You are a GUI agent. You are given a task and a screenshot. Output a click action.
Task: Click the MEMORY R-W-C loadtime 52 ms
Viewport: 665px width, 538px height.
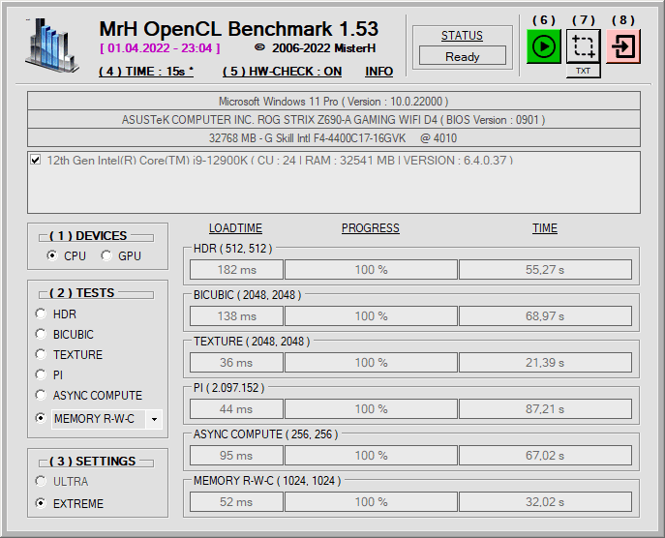point(236,502)
